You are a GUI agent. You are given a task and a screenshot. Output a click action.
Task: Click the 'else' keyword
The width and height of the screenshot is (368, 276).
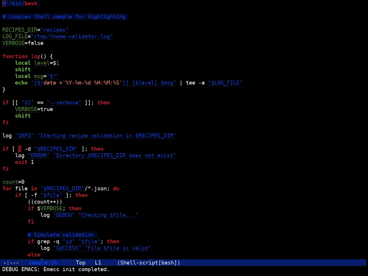tap(34, 255)
